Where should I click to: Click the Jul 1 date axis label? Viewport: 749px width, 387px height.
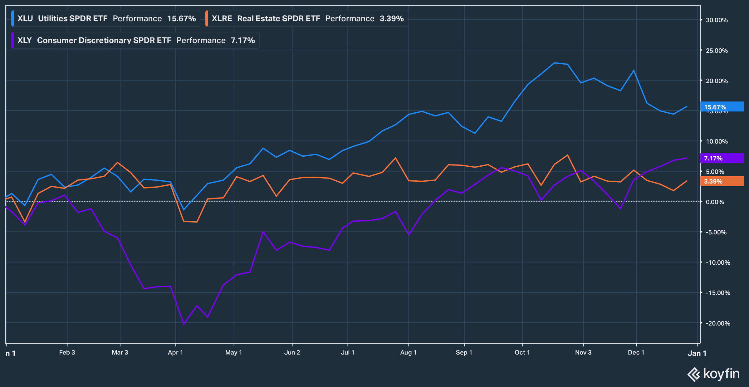347,352
